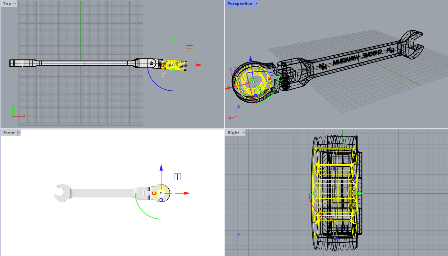Click the green scale handle square in Top view
The width and height of the screenshot is (448, 256).
(173, 70)
